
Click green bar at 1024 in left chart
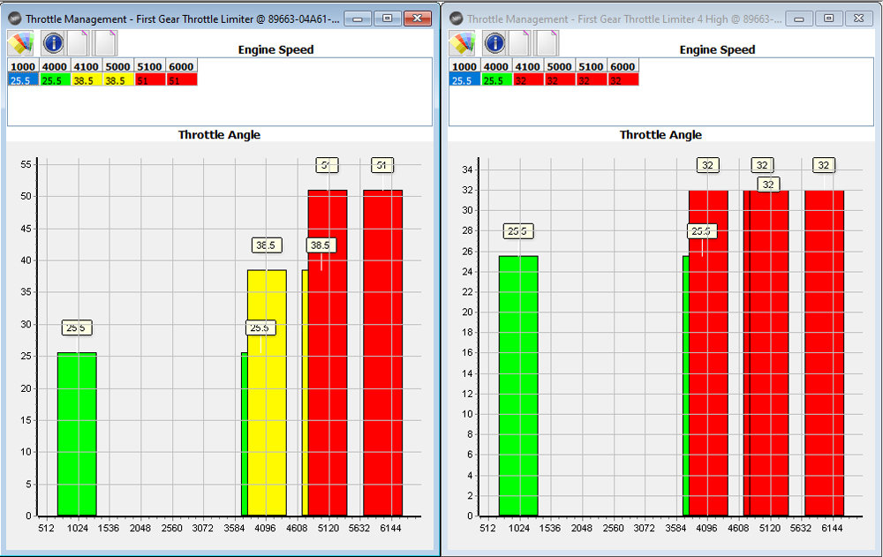[77, 433]
